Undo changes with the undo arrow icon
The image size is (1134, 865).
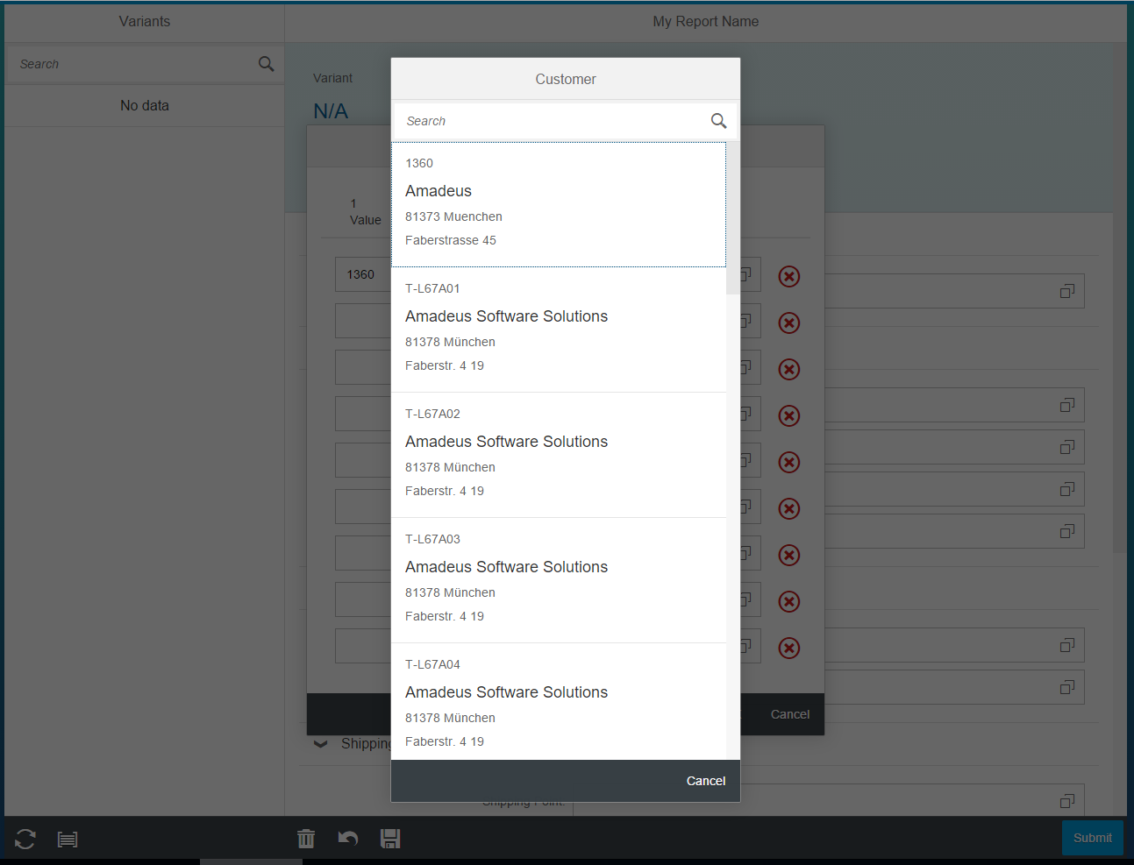348,838
